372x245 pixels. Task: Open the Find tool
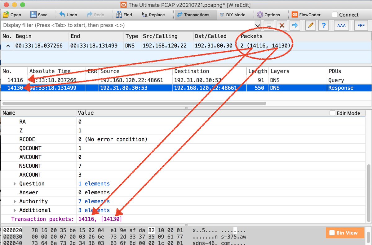click(x=124, y=15)
